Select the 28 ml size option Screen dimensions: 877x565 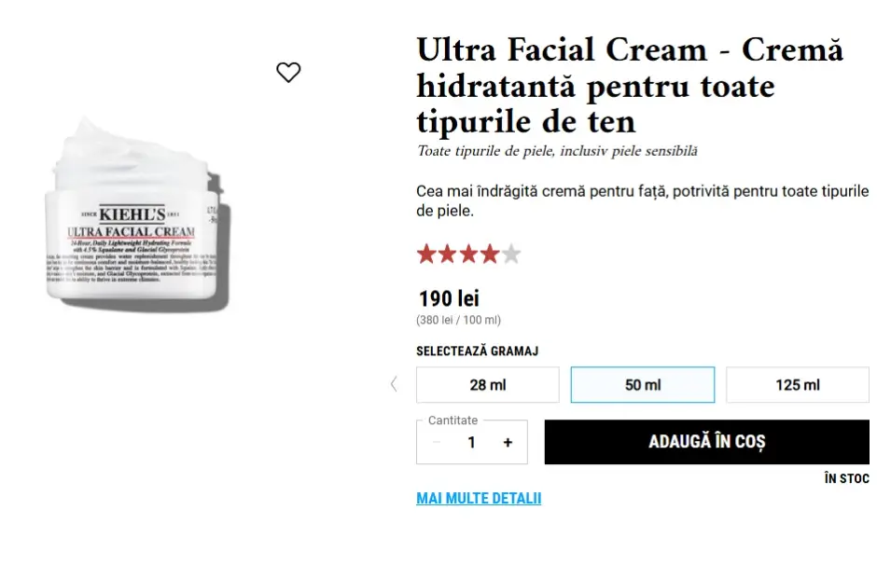(487, 385)
